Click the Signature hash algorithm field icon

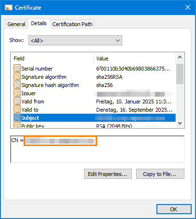pyautogui.click(x=17, y=85)
